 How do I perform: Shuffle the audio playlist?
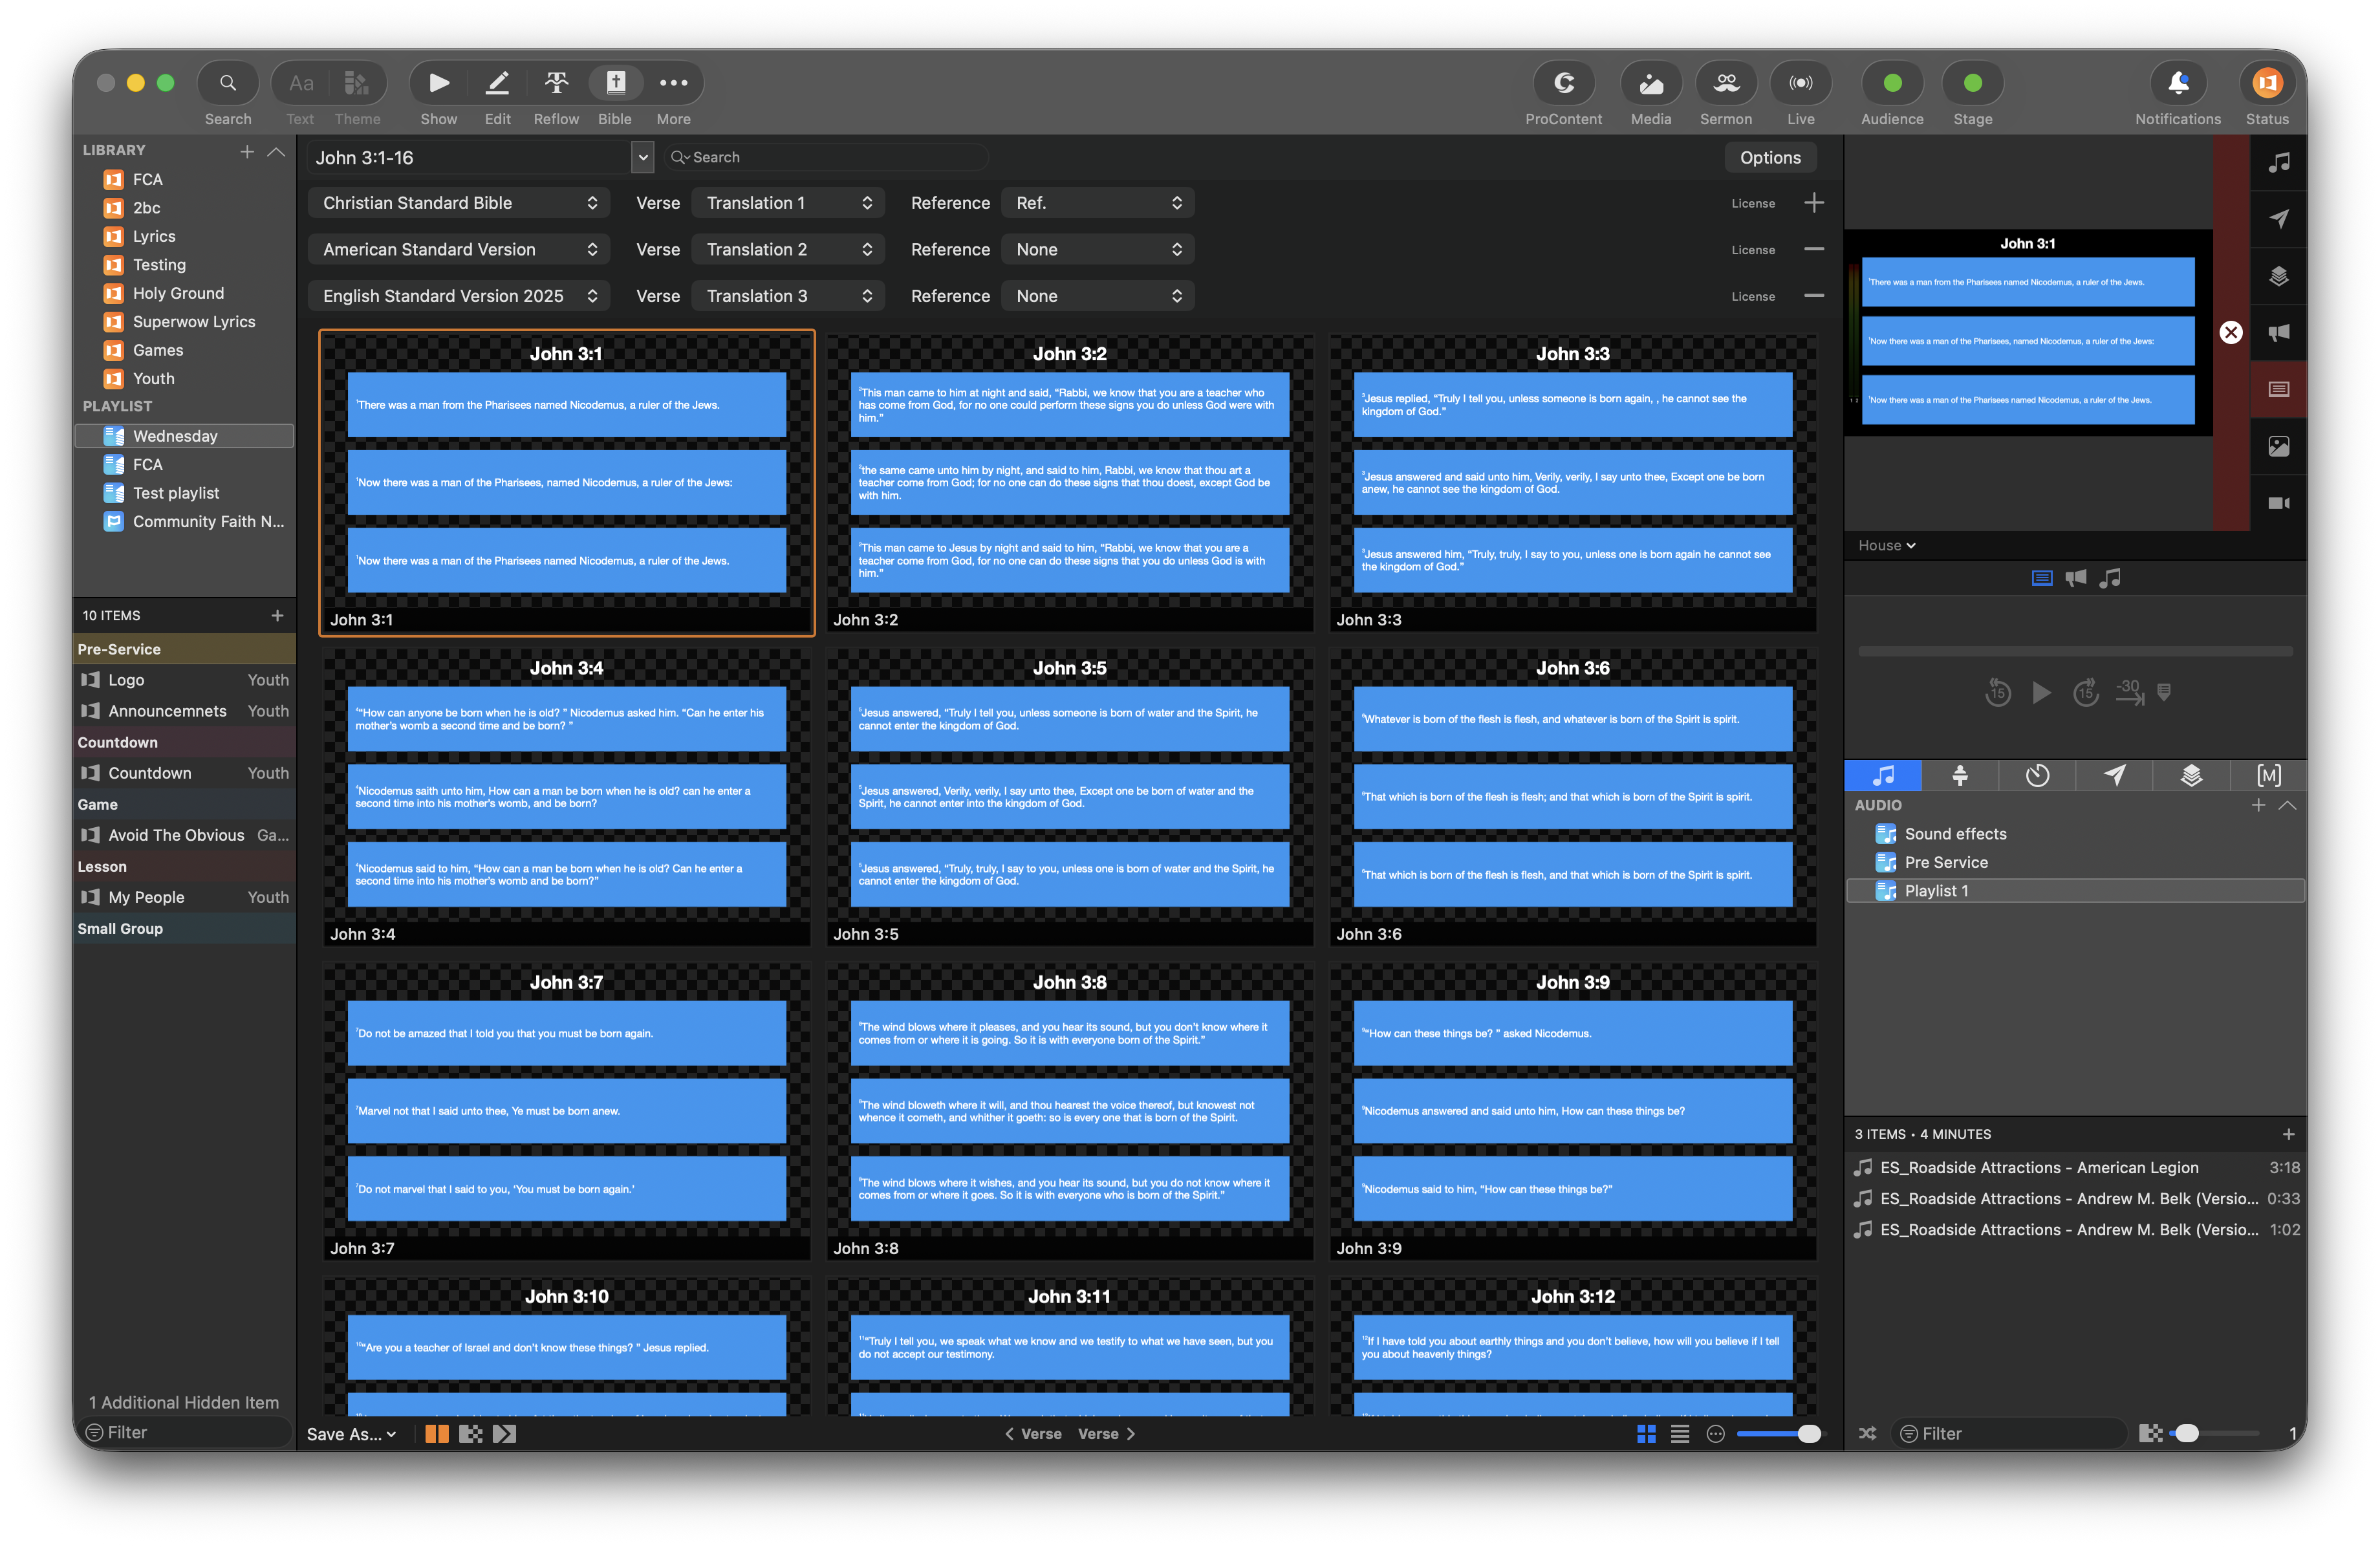pos(1867,1433)
